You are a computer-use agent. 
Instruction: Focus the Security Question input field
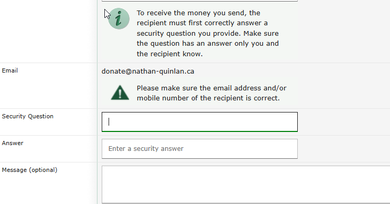tap(199, 122)
